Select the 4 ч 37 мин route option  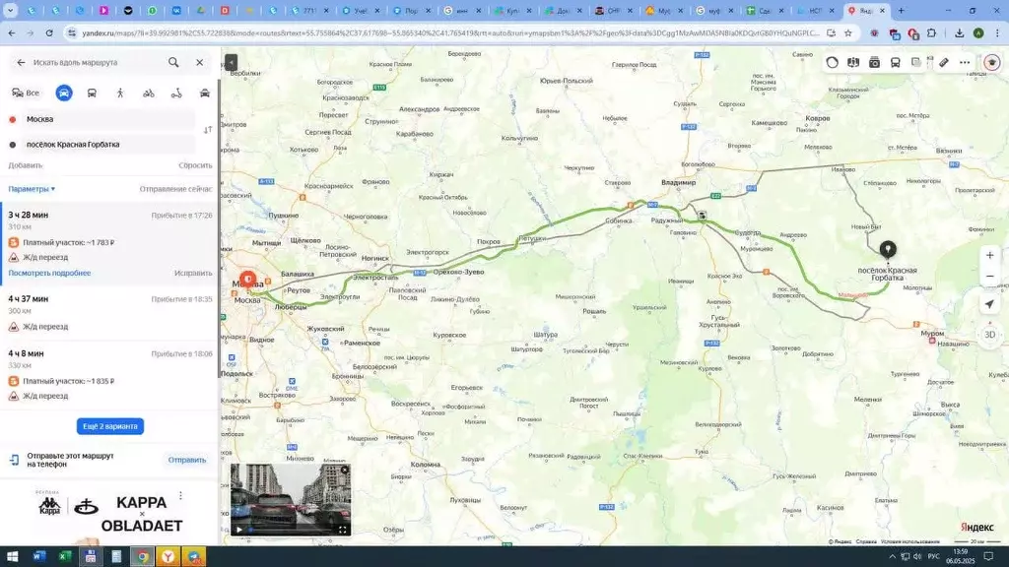click(x=109, y=312)
